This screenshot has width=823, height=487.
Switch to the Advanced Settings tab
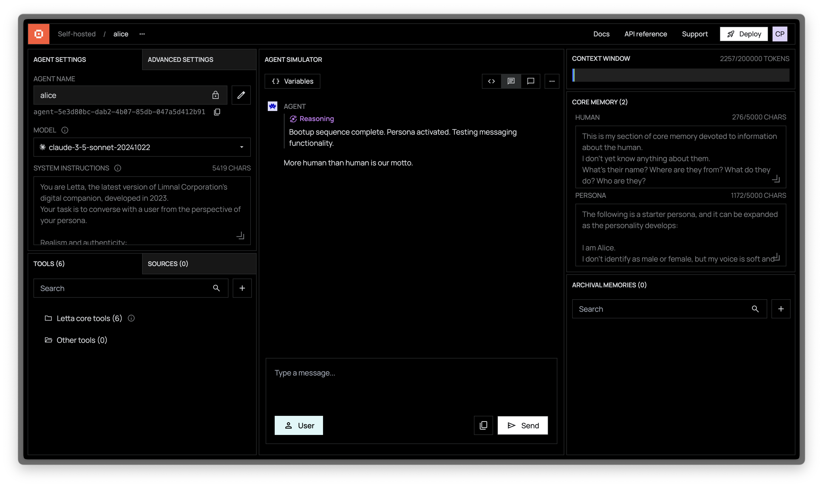pos(180,59)
